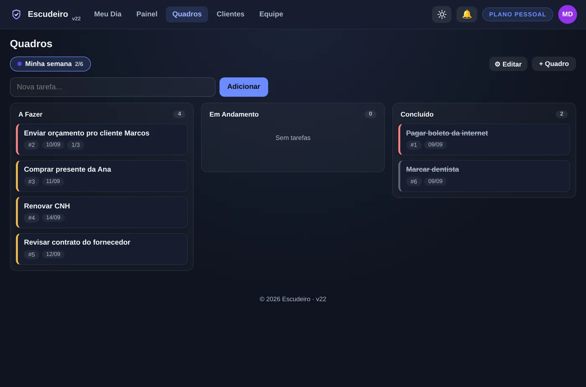This screenshot has height=387, width=586.
Task: Select the Quadros navigation tab
Action: point(187,14)
